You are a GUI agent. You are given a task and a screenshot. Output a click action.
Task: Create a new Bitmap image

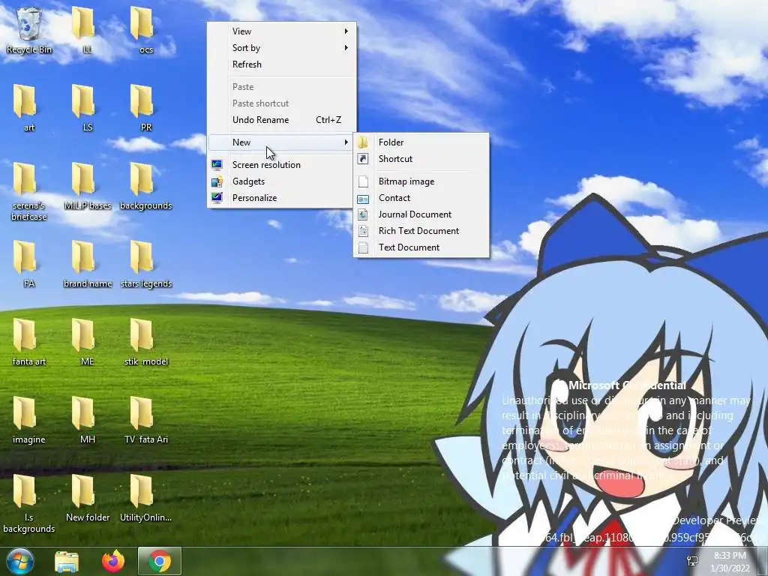point(421,181)
